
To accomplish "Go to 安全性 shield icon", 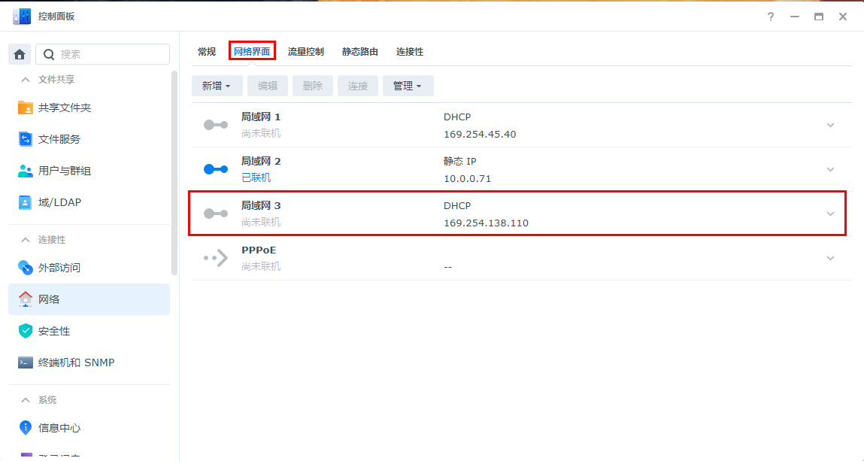I will click(26, 331).
